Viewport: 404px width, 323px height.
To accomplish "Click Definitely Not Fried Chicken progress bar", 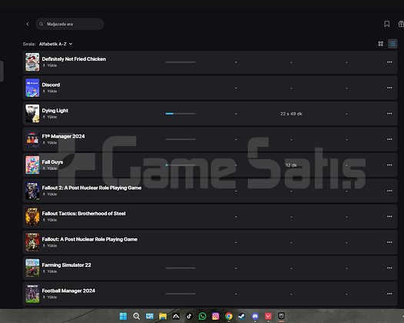I will point(180,62).
